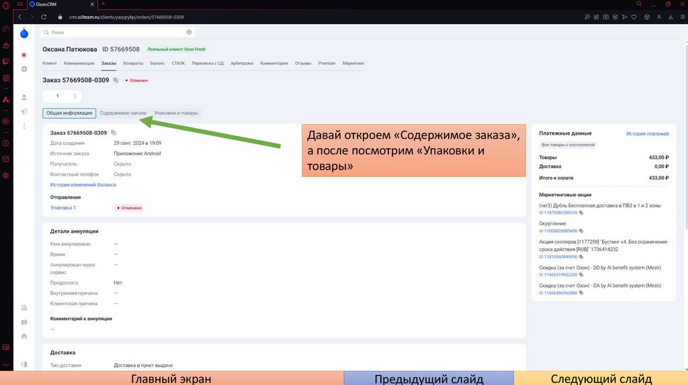
Task: Click the megaphone icon in CRM sidebar
Action: point(24,112)
